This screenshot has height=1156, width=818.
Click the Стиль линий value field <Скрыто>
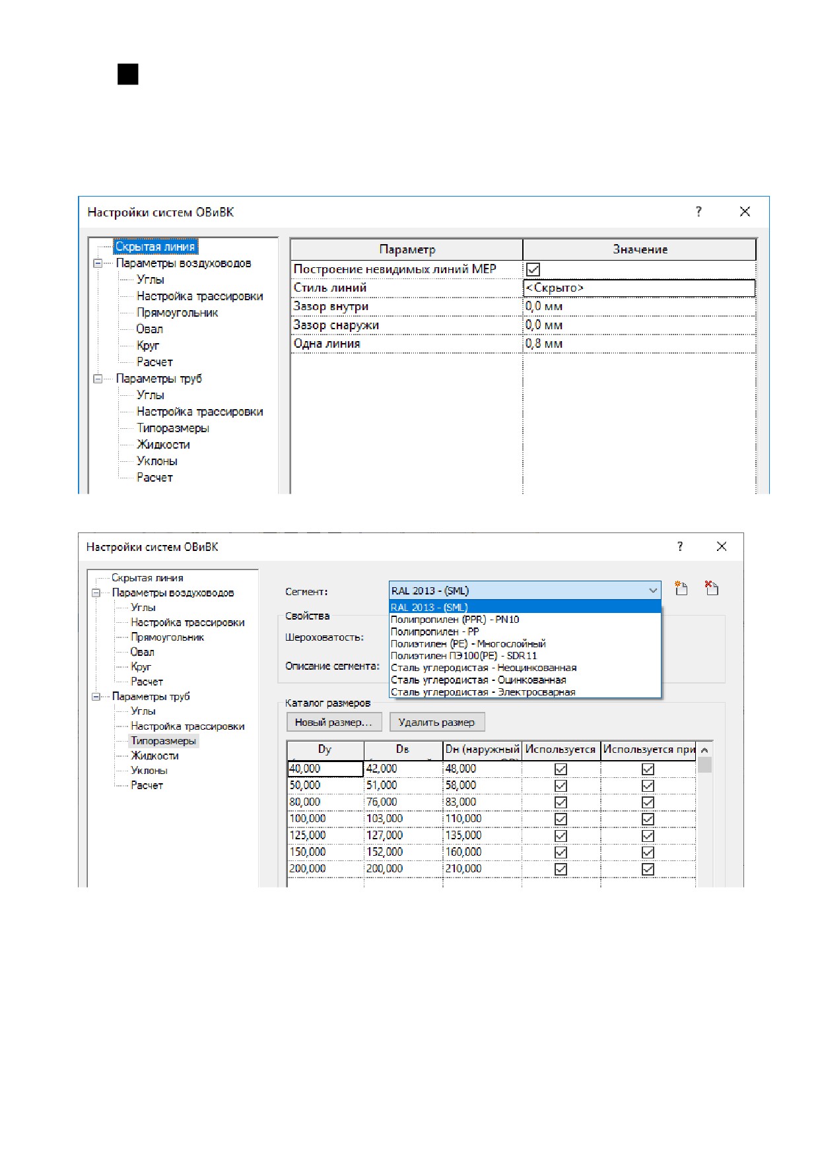[x=639, y=288]
